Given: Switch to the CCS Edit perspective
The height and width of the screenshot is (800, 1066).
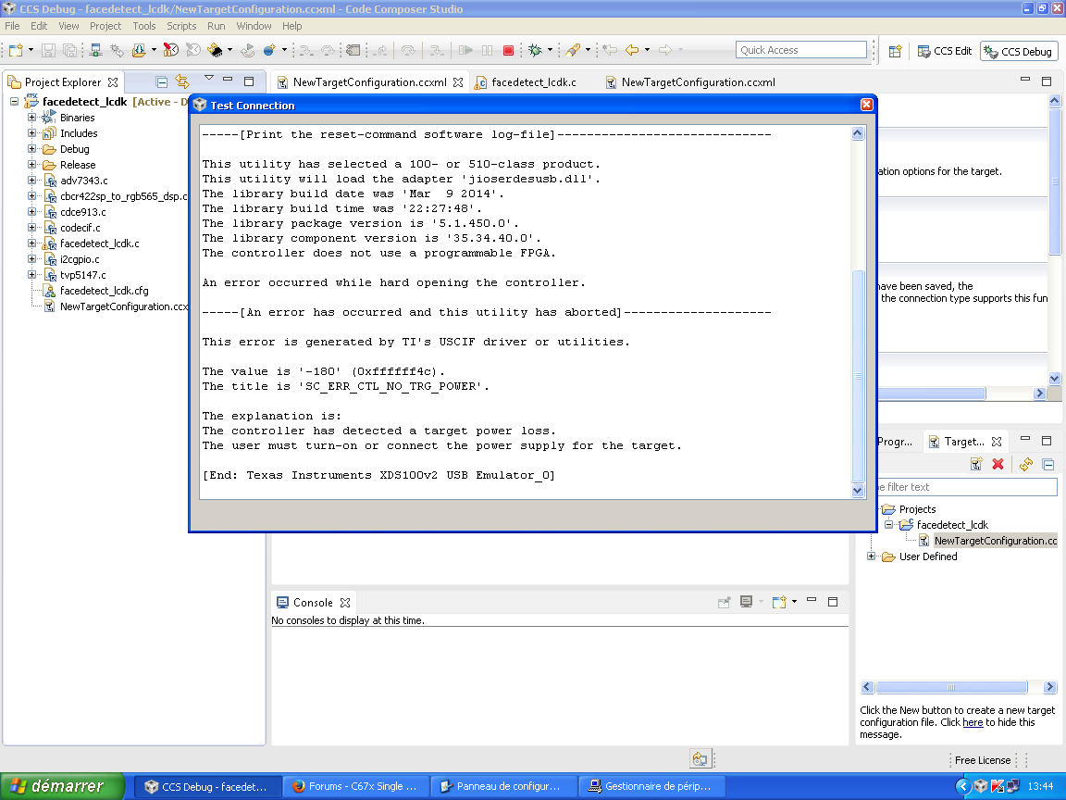Looking at the screenshot, I should (x=944, y=51).
